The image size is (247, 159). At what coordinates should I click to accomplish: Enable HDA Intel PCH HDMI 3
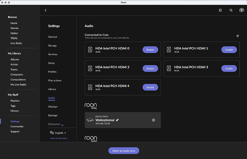[x=229, y=68]
